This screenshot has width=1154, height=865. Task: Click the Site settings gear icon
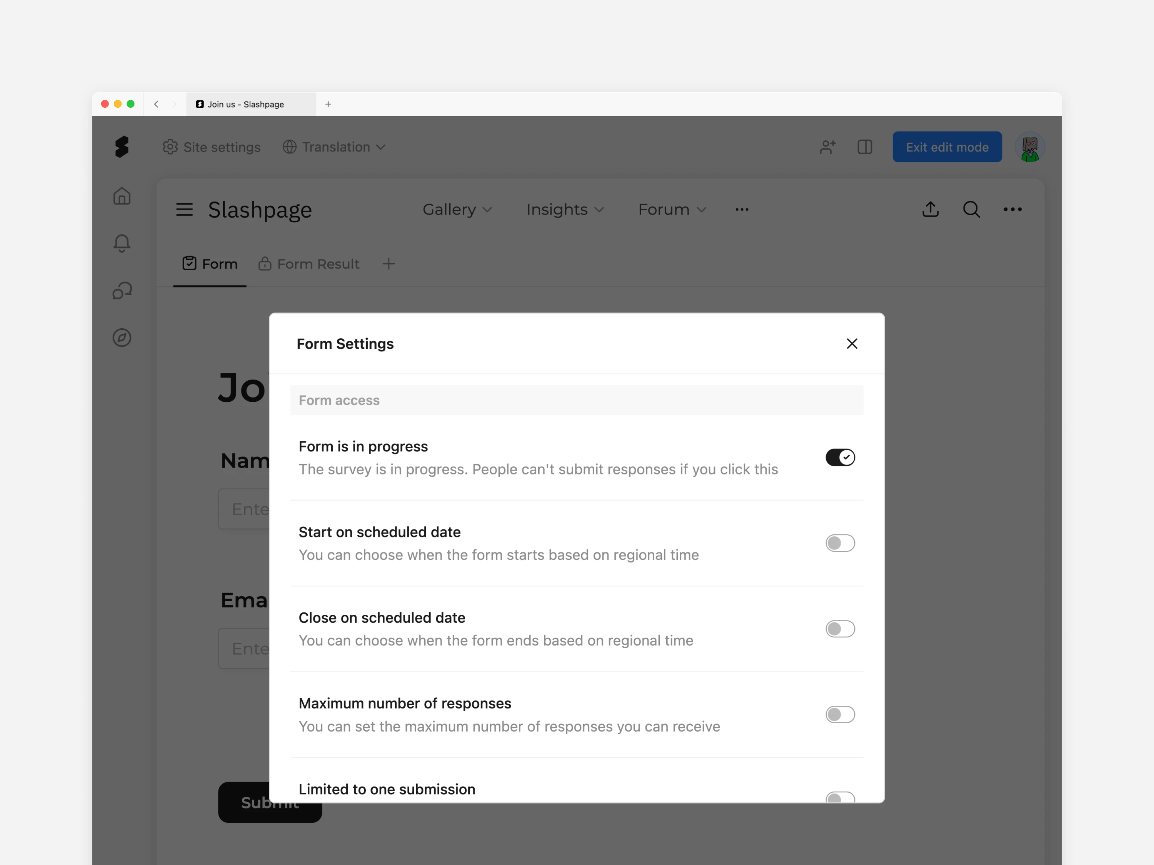170,147
